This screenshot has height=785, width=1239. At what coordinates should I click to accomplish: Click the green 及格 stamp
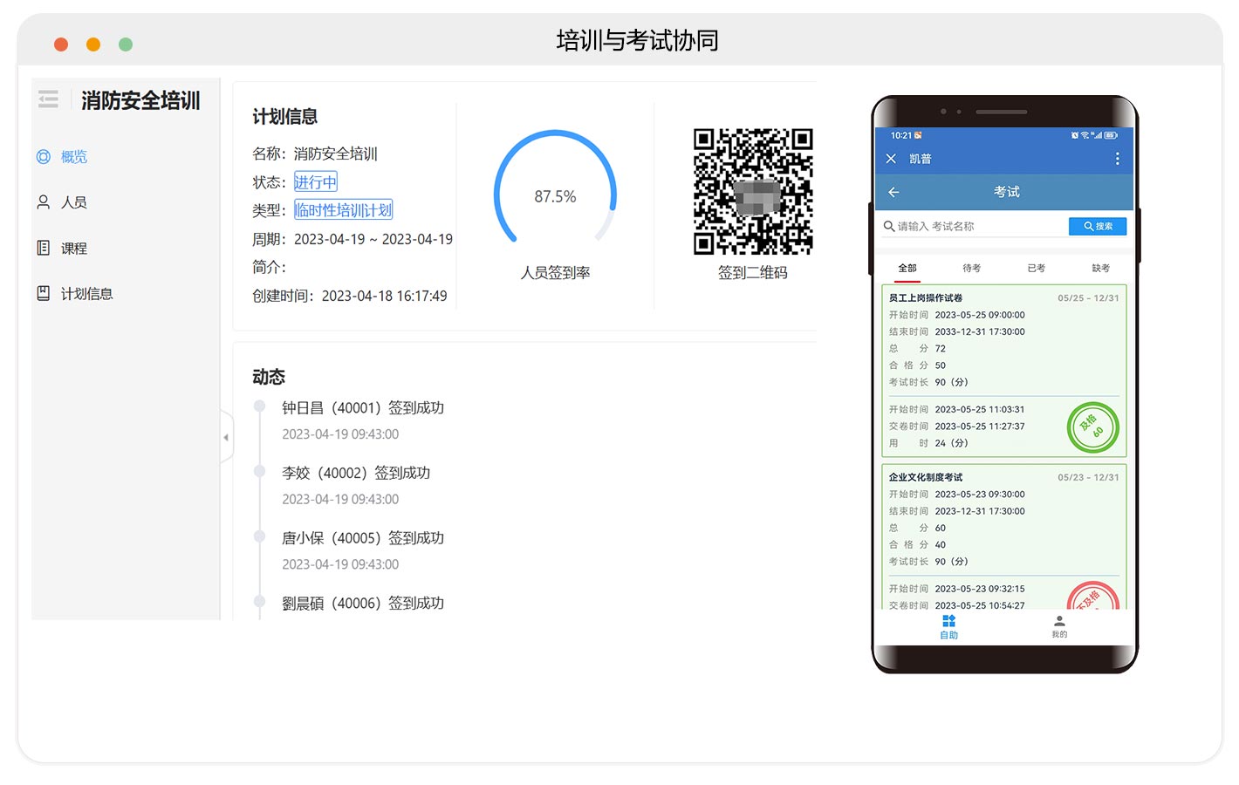pos(1092,427)
